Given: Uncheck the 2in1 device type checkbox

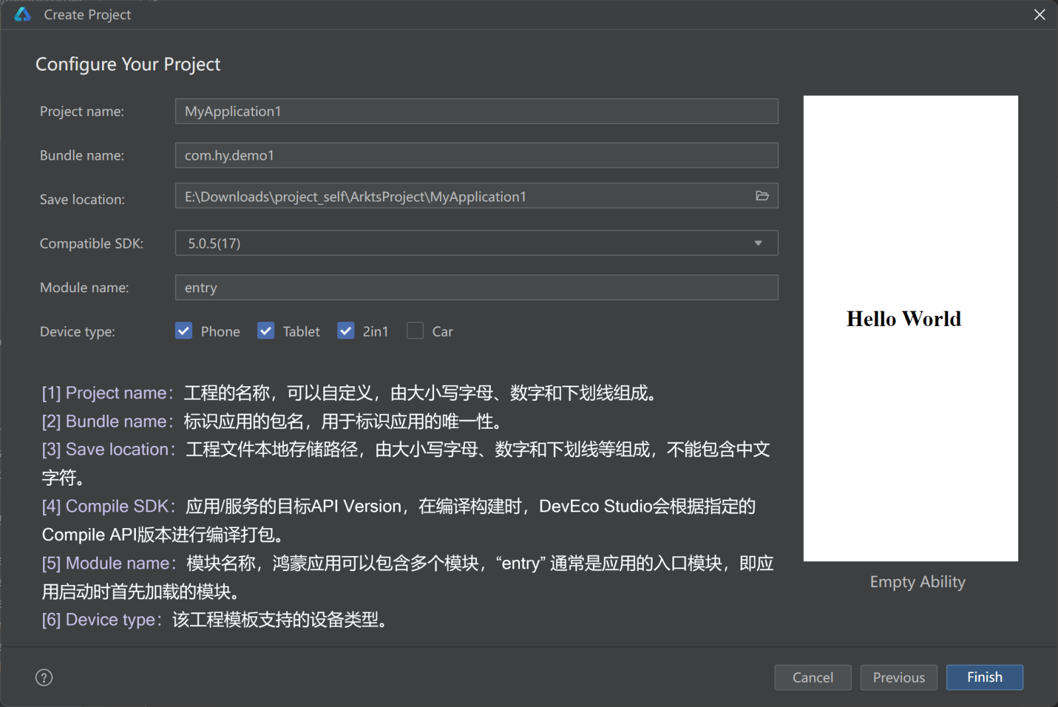Looking at the screenshot, I should coord(346,331).
